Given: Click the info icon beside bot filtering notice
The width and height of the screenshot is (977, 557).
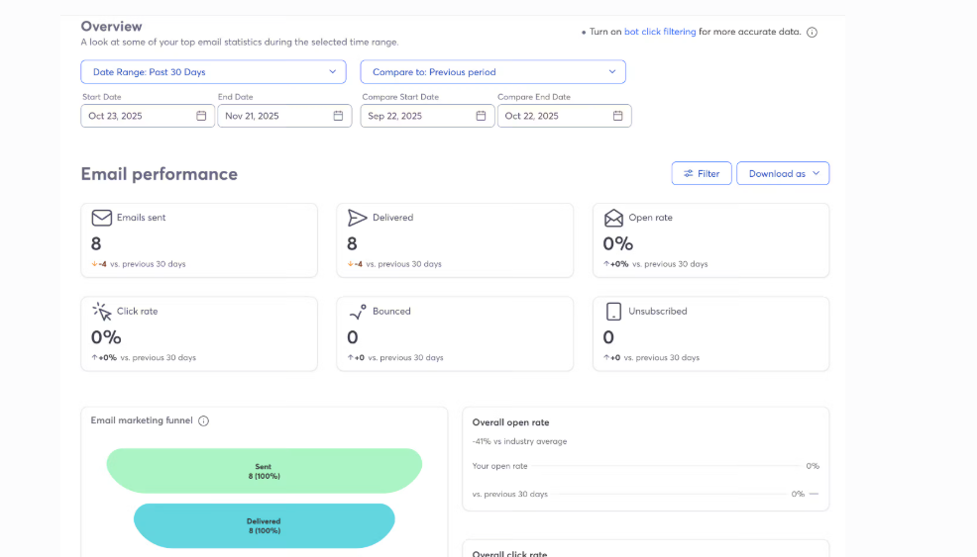Looking at the screenshot, I should point(812,33).
